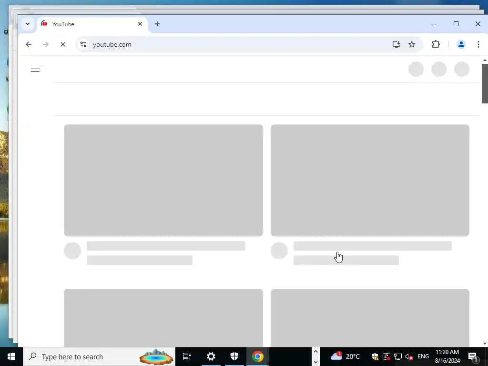Image resolution: width=488 pixels, height=366 pixels.
Task: Open the notification center icon
Action: (x=472, y=356)
